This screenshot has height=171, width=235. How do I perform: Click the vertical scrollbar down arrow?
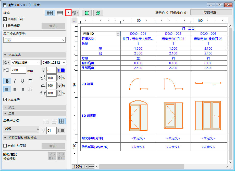tap(230, 162)
